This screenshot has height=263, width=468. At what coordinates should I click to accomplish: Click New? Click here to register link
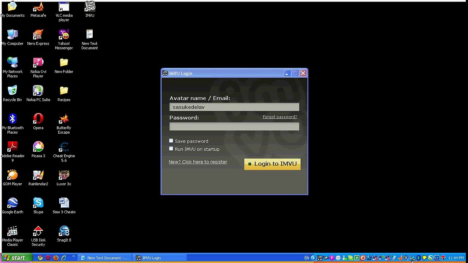198,162
